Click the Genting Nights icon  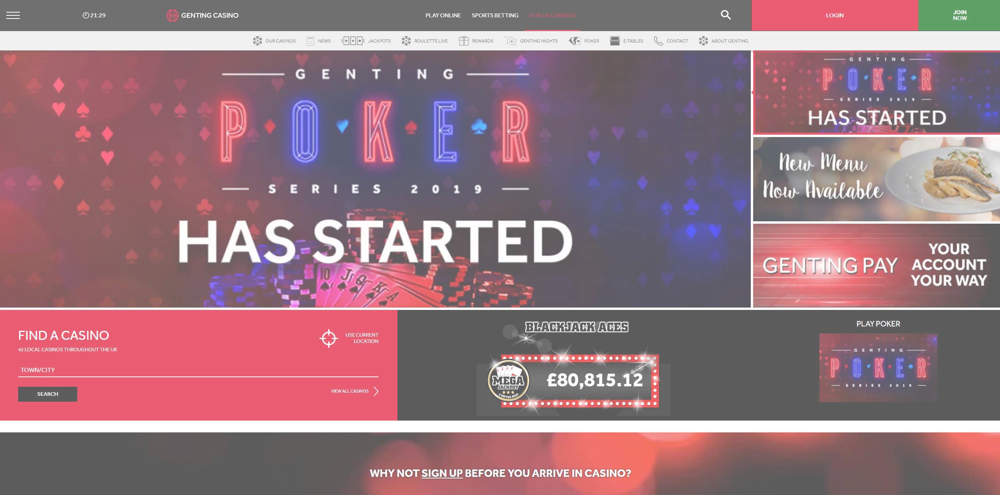(x=510, y=41)
